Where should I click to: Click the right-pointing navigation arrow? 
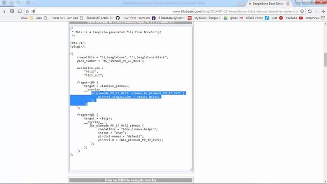323,11
